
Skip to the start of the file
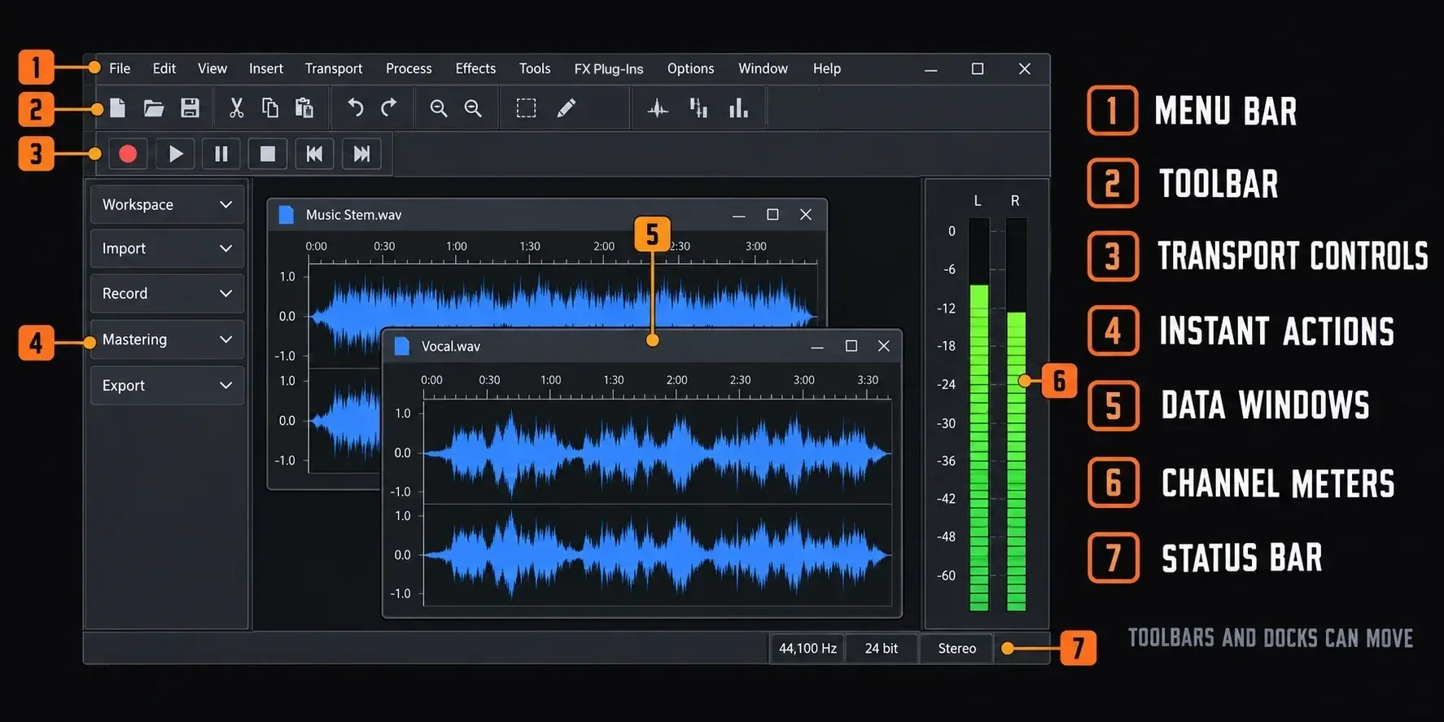[314, 154]
